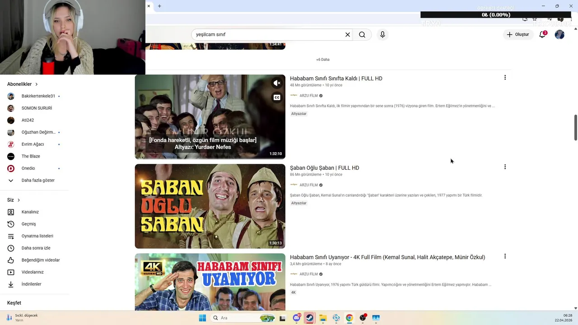Open the taskbar weather widget
578x325 pixels.
coord(22,318)
